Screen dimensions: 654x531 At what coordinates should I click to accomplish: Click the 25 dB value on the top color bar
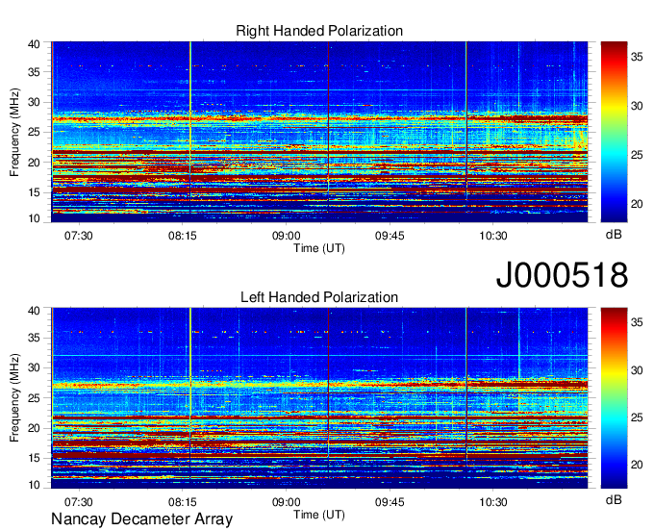point(637,155)
